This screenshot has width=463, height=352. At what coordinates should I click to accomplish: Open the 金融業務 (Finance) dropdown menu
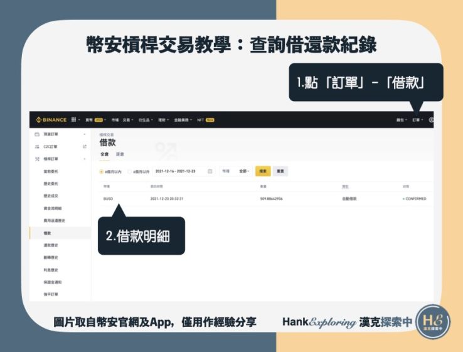(183, 120)
